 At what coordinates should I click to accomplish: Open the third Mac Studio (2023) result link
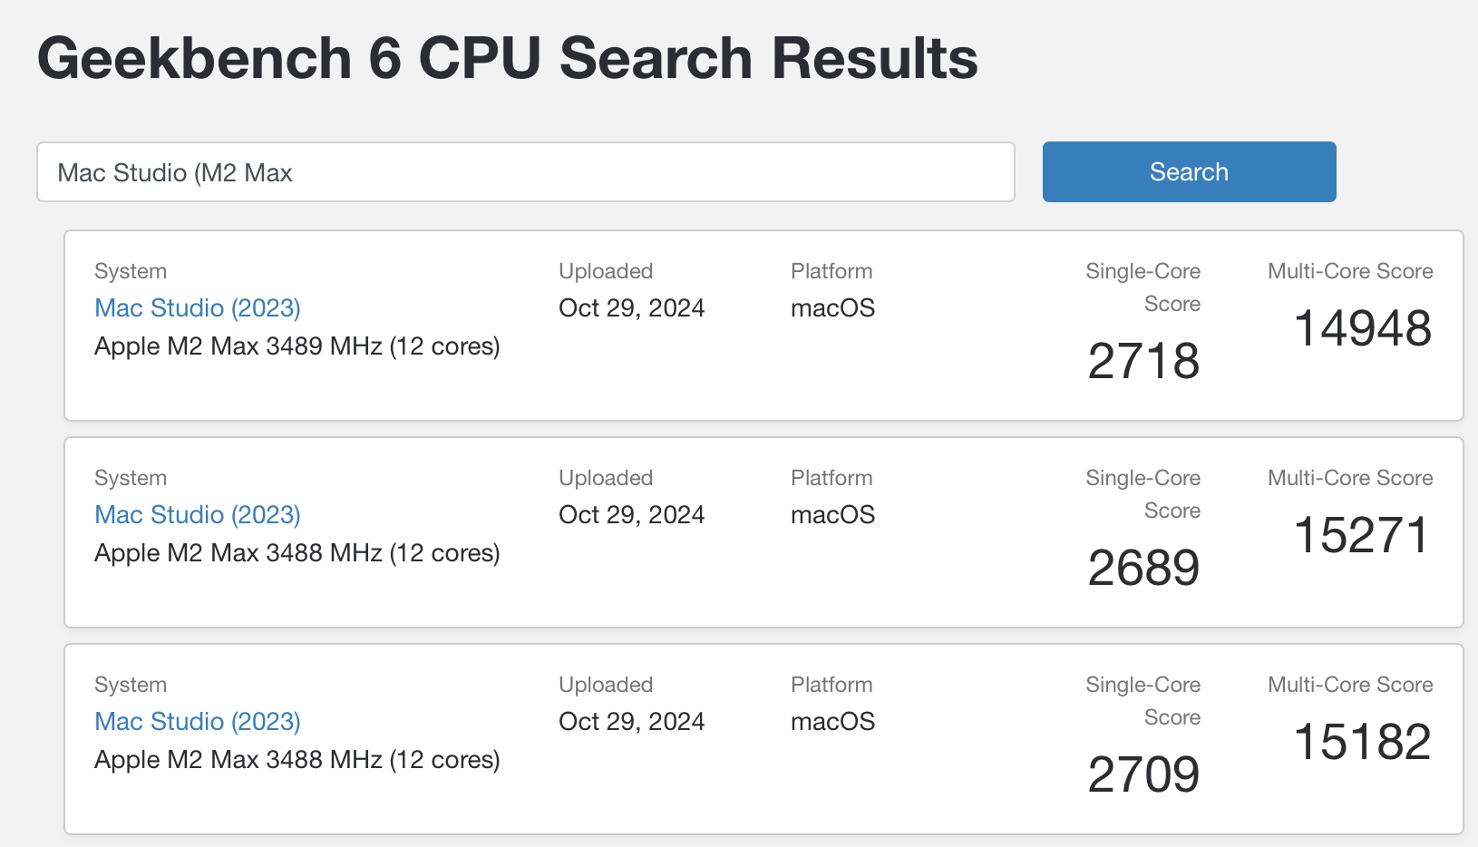coord(197,721)
